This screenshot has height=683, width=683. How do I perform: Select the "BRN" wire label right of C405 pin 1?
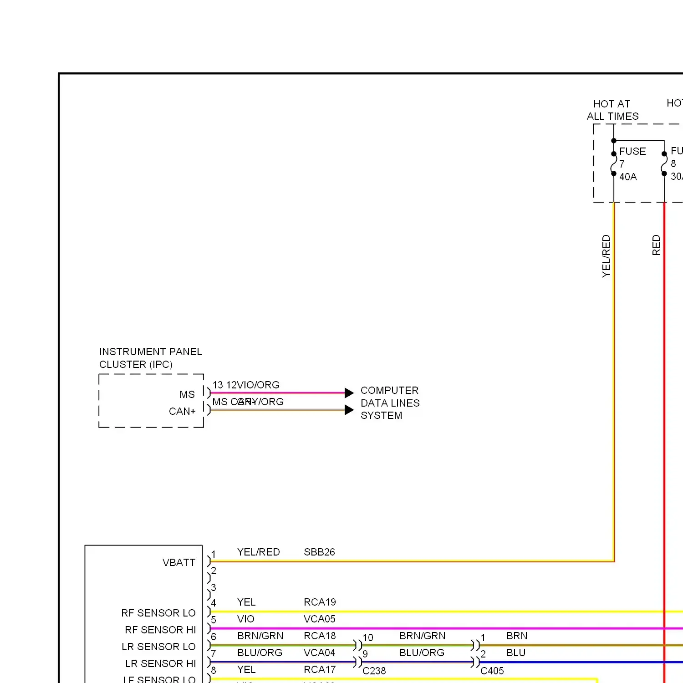[517, 636]
